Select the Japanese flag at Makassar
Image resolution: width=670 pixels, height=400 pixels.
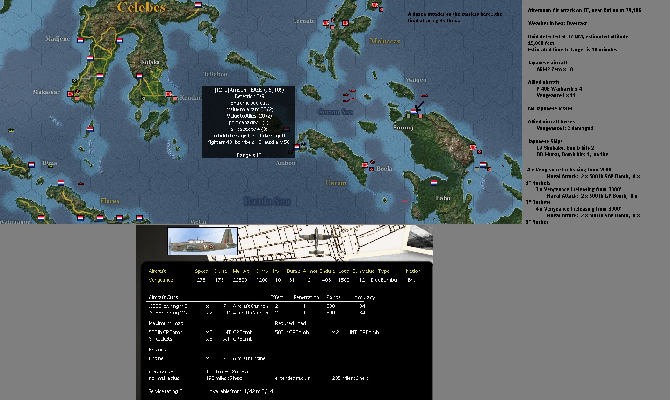[x=71, y=94]
